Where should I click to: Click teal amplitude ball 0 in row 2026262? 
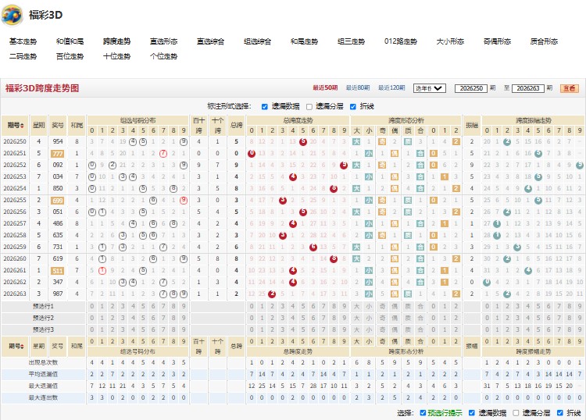click(x=487, y=283)
